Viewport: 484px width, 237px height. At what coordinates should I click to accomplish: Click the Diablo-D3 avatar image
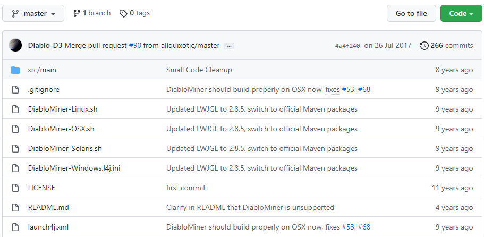coord(15,46)
